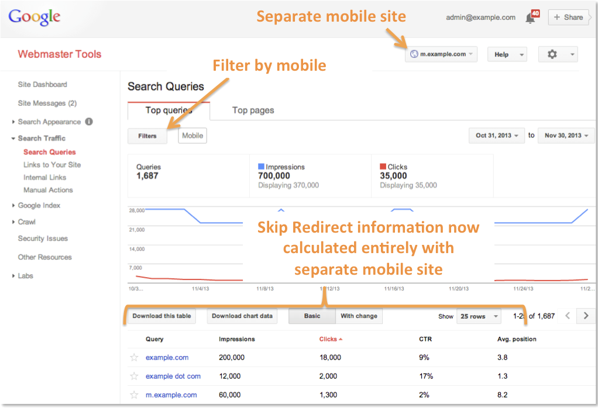Switch to the Top pages tab
Viewport: 598px width, 408px height.
pos(253,110)
